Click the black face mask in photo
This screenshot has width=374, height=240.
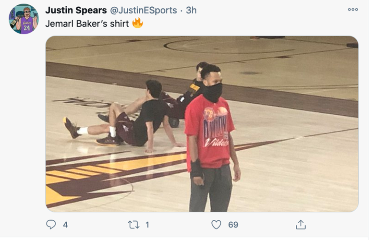212,91
